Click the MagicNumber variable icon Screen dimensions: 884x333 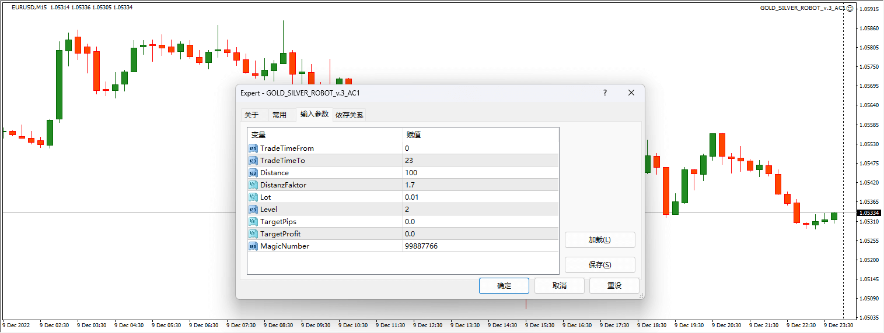(x=253, y=246)
